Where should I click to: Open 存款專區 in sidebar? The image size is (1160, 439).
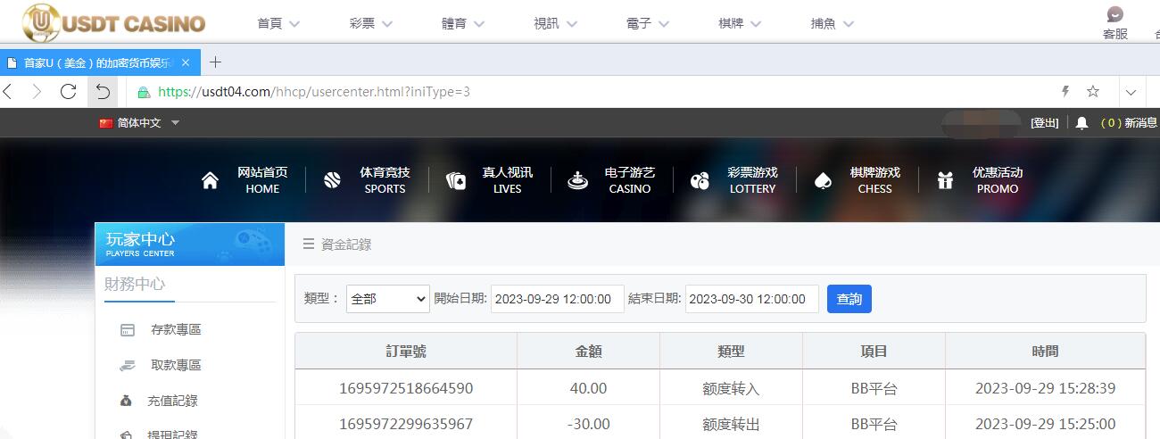[176, 330]
